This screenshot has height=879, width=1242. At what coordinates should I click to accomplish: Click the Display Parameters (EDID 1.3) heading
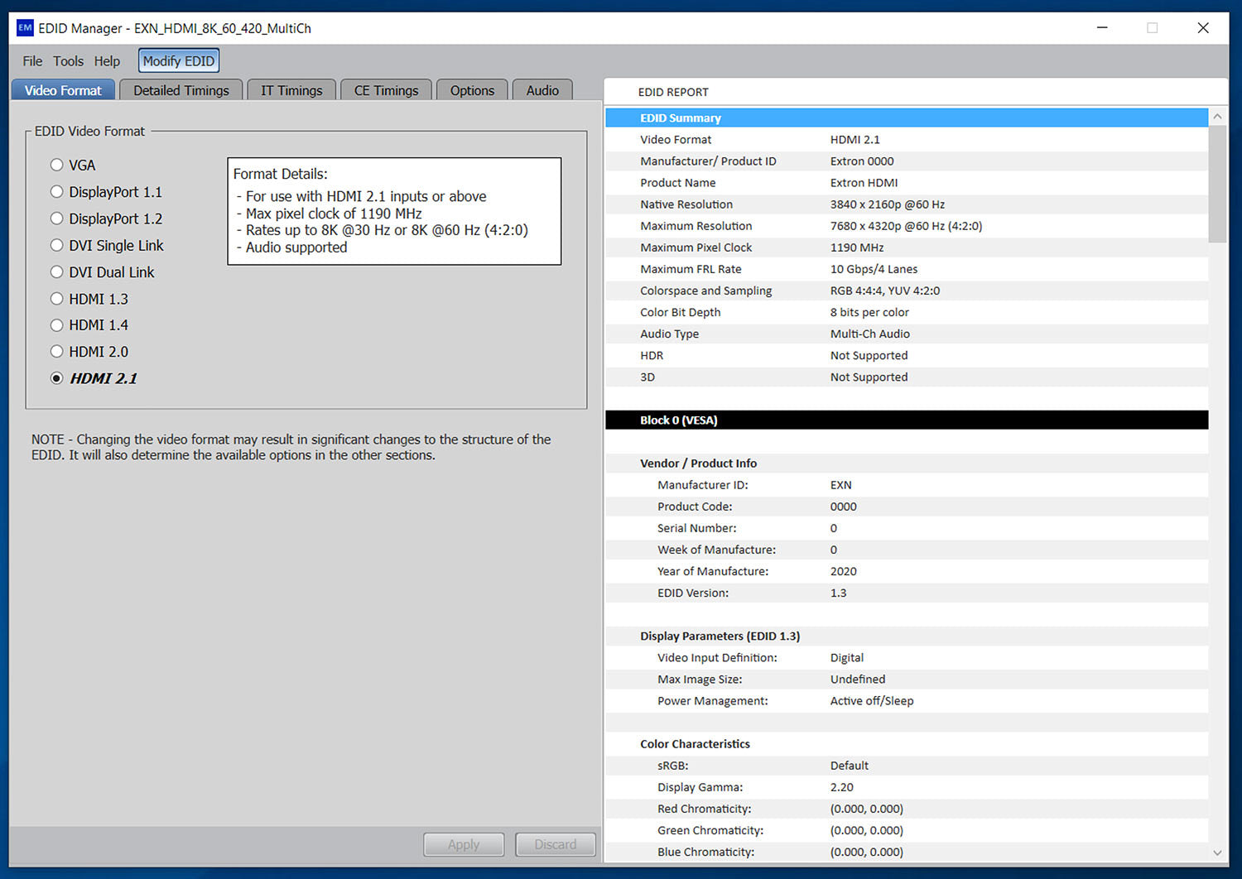[x=720, y=636]
